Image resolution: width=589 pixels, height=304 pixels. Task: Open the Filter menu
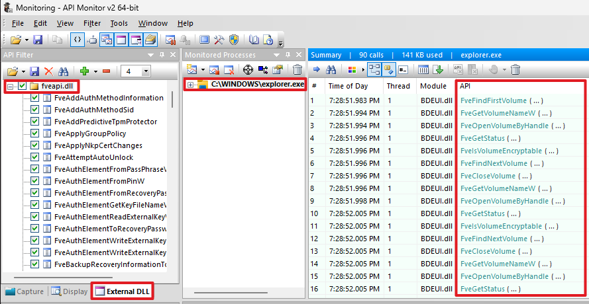click(91, 23)
